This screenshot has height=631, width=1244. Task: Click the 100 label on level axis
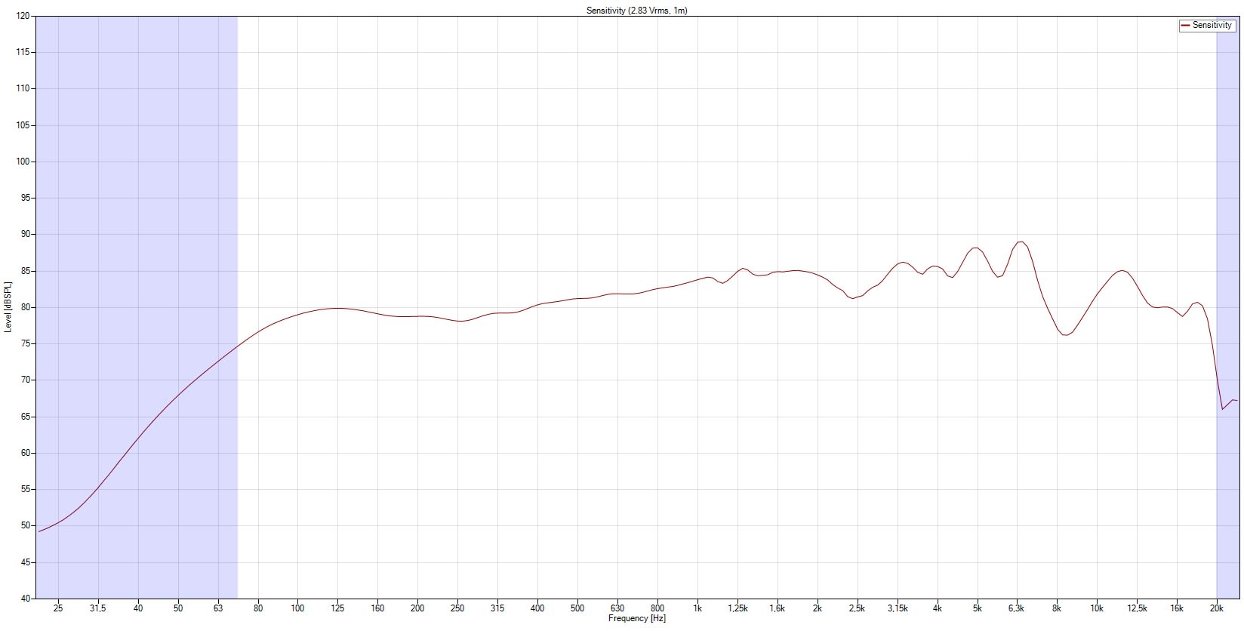click(x=23, y=162)
